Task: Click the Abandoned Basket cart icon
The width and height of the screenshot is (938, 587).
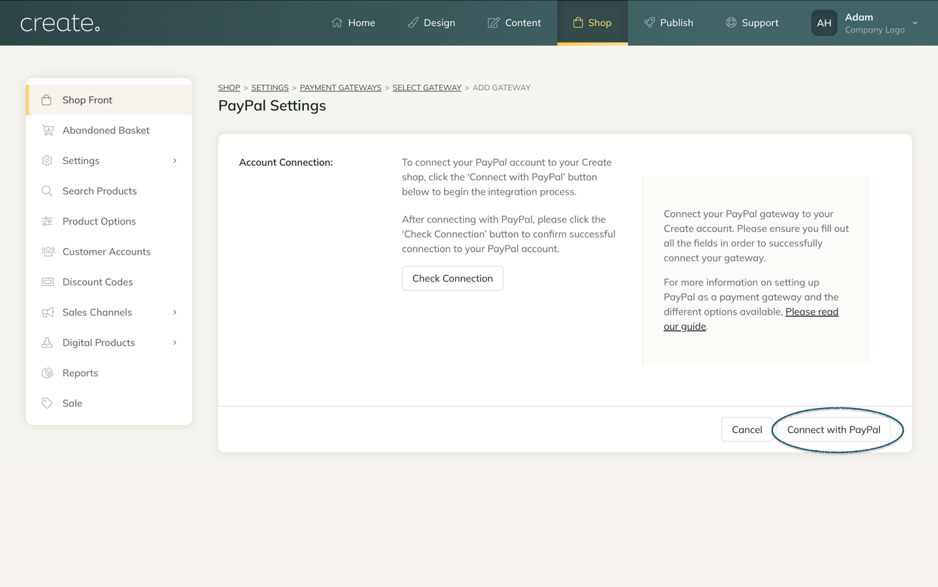Action: click(x=48, y=130)
